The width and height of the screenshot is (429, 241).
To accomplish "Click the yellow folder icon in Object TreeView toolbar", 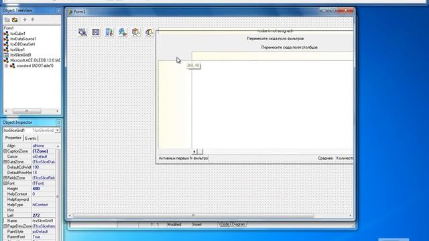I will 15,19.
